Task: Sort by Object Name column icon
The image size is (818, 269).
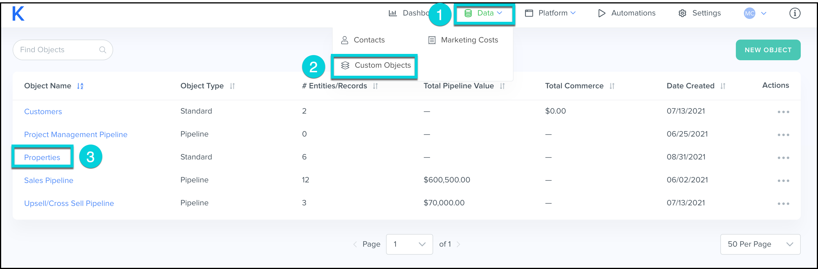Action: 80,86
